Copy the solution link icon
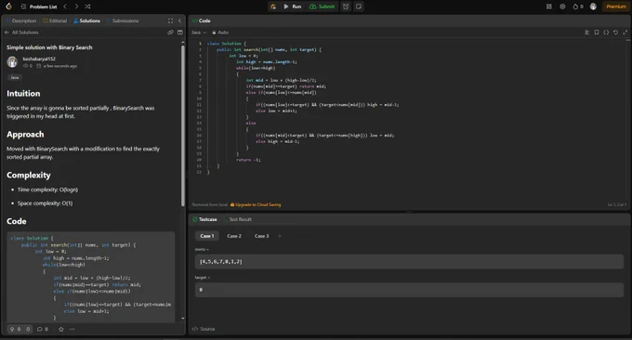This screenshot has height=340, width=632. click(170, 33)
